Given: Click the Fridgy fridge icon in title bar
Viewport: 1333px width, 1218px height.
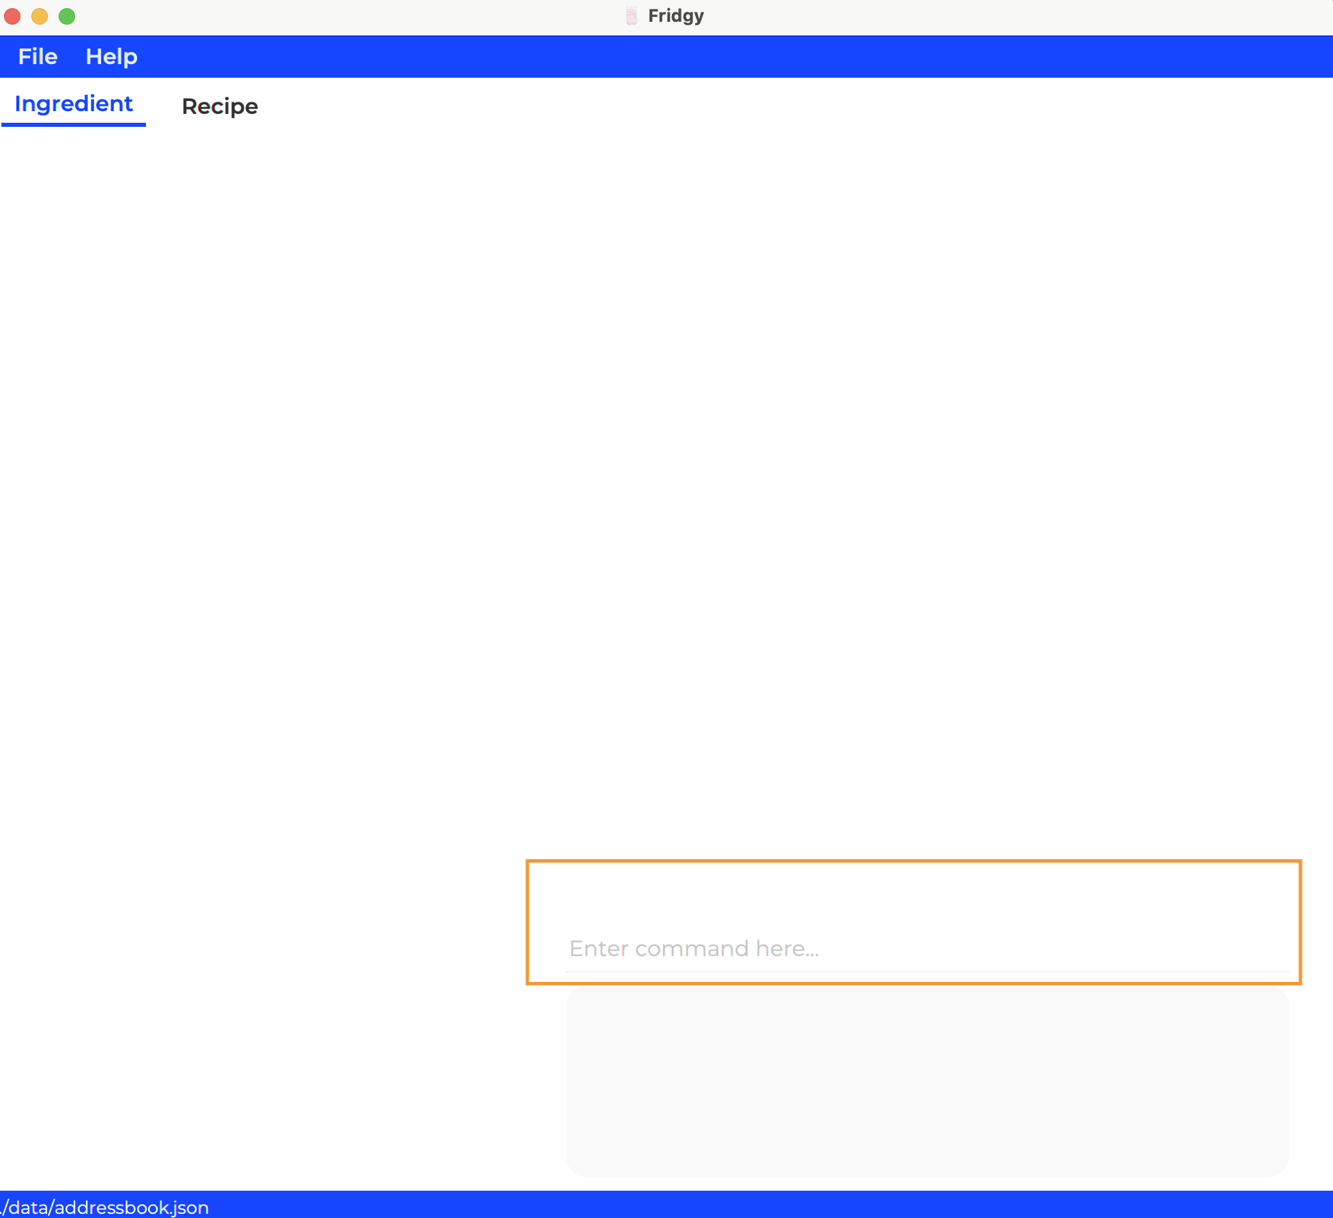Looking at the screenshot, I should point(632,16).
